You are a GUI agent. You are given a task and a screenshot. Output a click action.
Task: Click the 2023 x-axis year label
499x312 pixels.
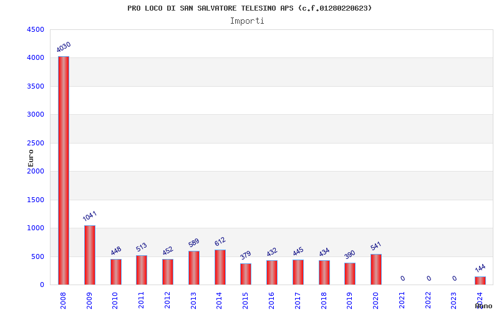[x=453, y=300]
